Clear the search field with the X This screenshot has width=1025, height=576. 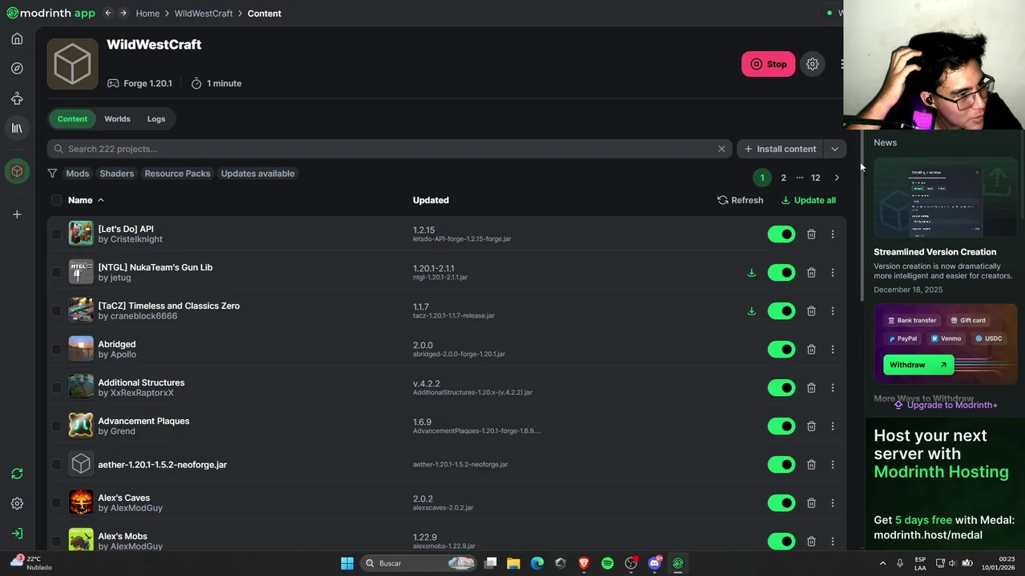coord(722,149)
